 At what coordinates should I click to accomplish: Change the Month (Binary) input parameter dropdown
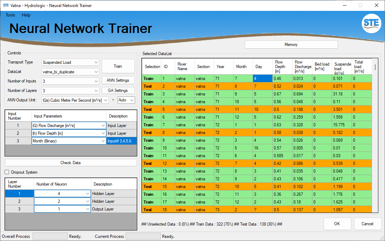(x=69, y=141)
